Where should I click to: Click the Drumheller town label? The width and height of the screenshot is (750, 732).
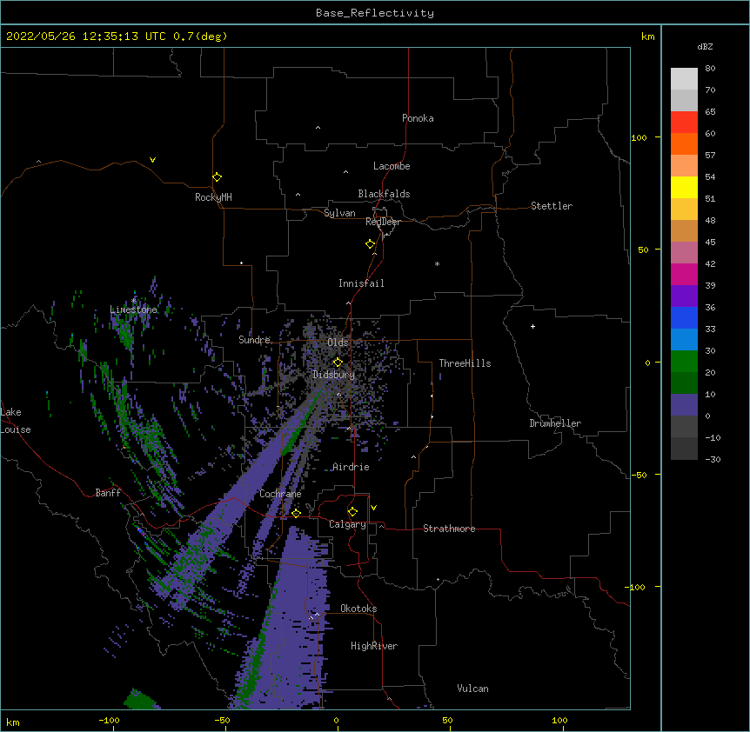555,423
